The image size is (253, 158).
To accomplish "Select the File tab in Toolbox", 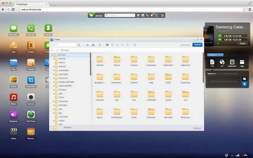I will point(212,62).
